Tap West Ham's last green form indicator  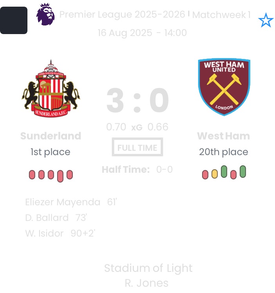pyautogui.click(x=243, y=172)
